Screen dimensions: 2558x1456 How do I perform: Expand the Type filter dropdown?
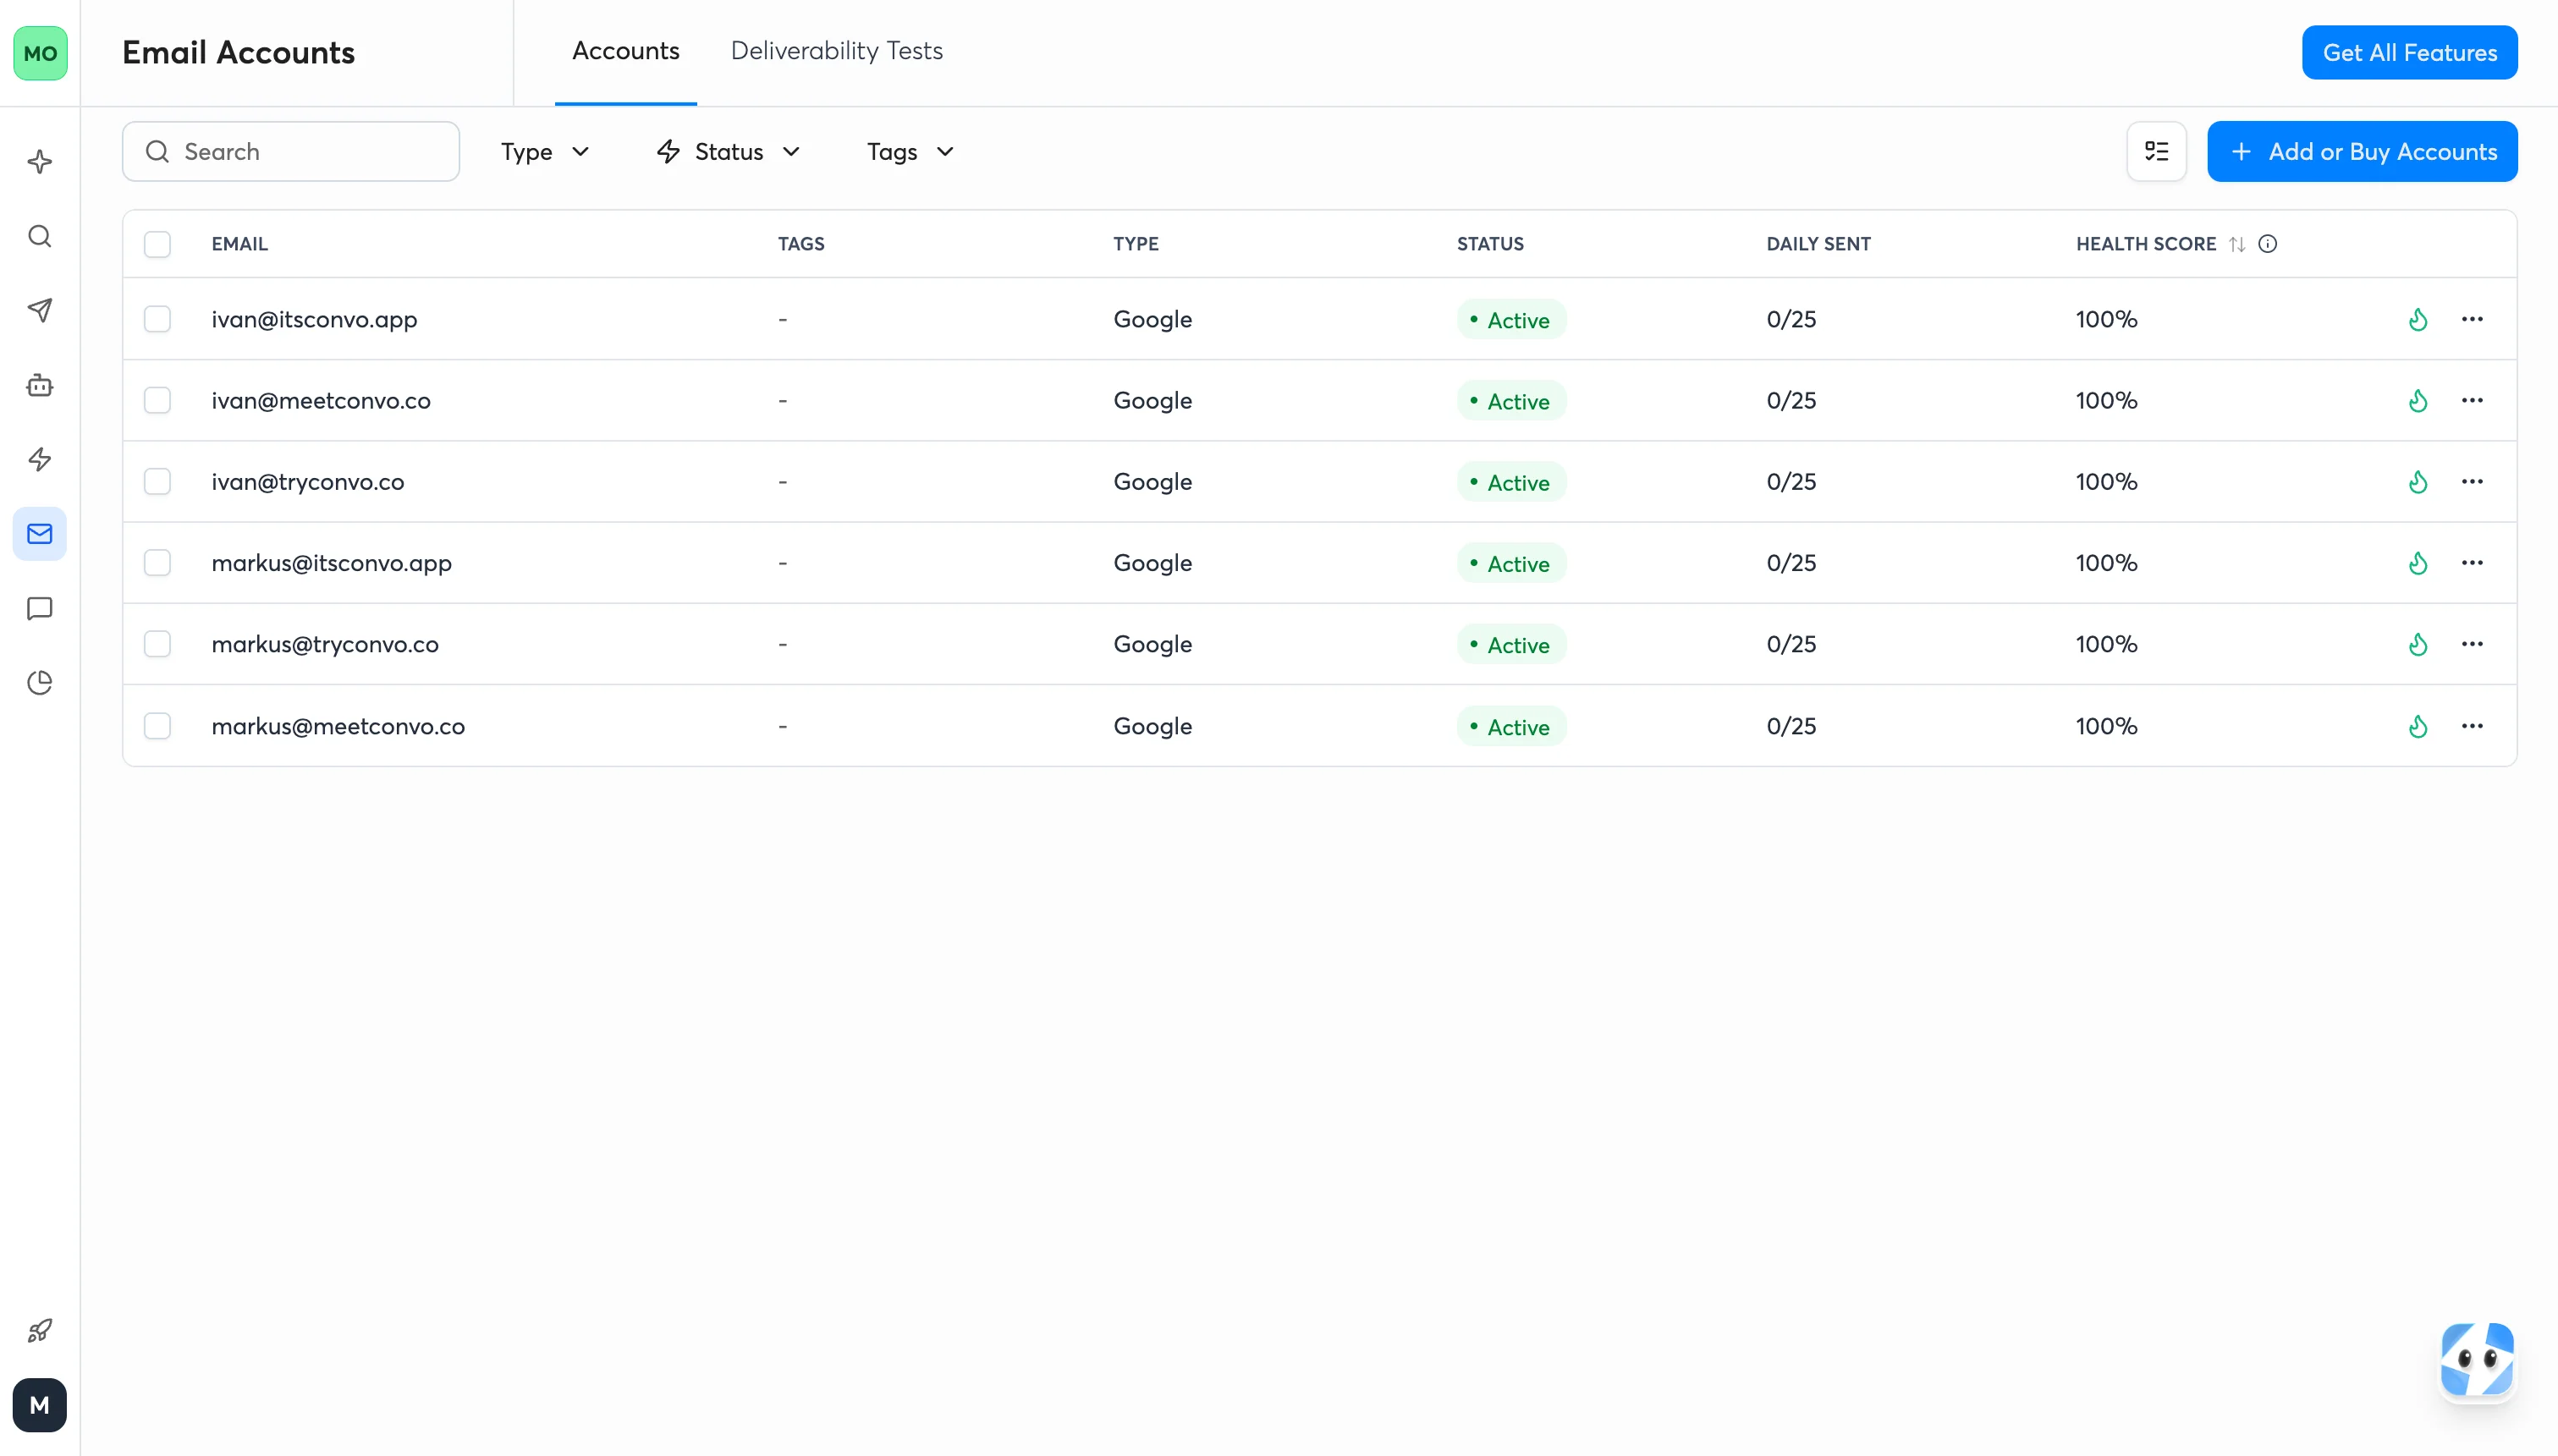coord(545,152)
